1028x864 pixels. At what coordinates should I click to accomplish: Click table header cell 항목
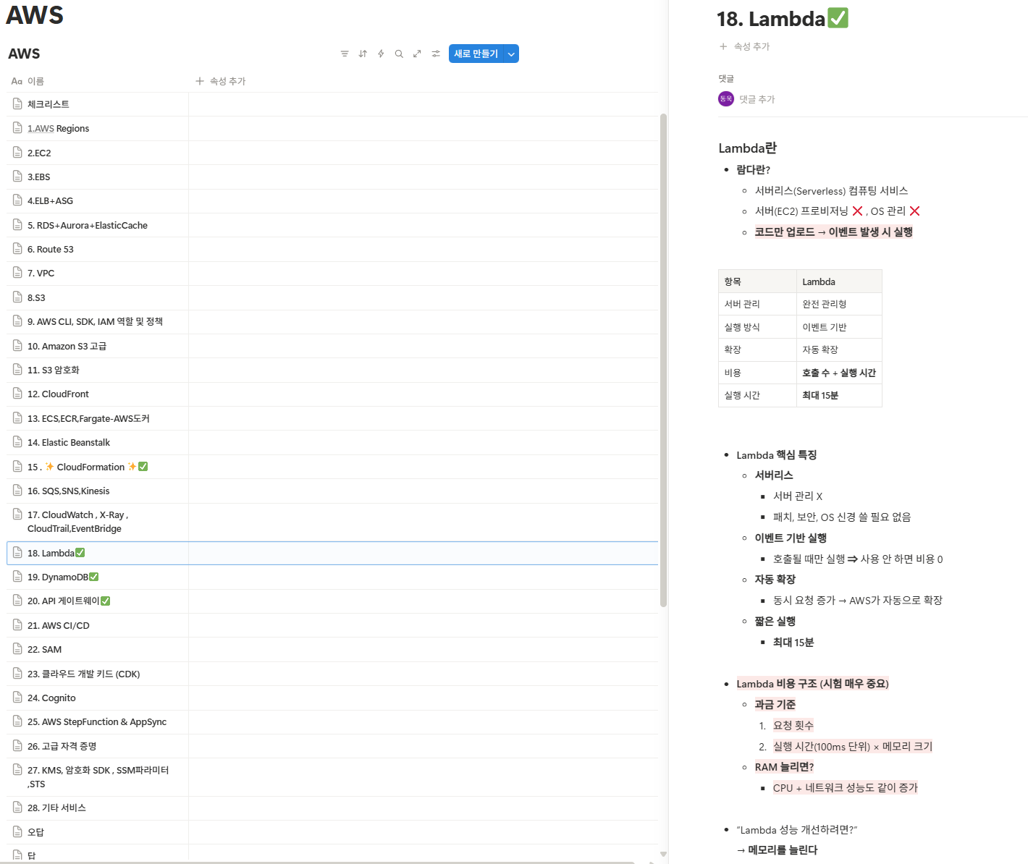757,281
